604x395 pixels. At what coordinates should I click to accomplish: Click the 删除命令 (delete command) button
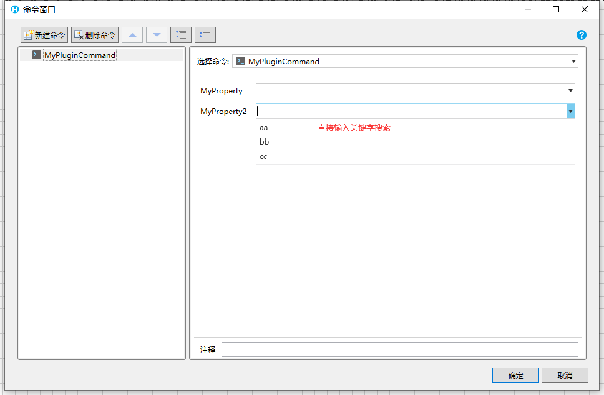click(x=95, y=35)
